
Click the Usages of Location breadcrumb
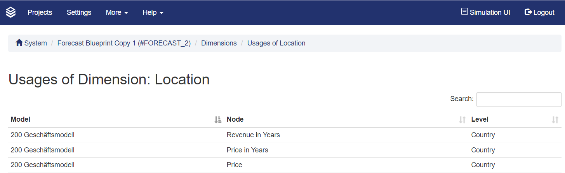pyautogui.click(x=276, y=43)
